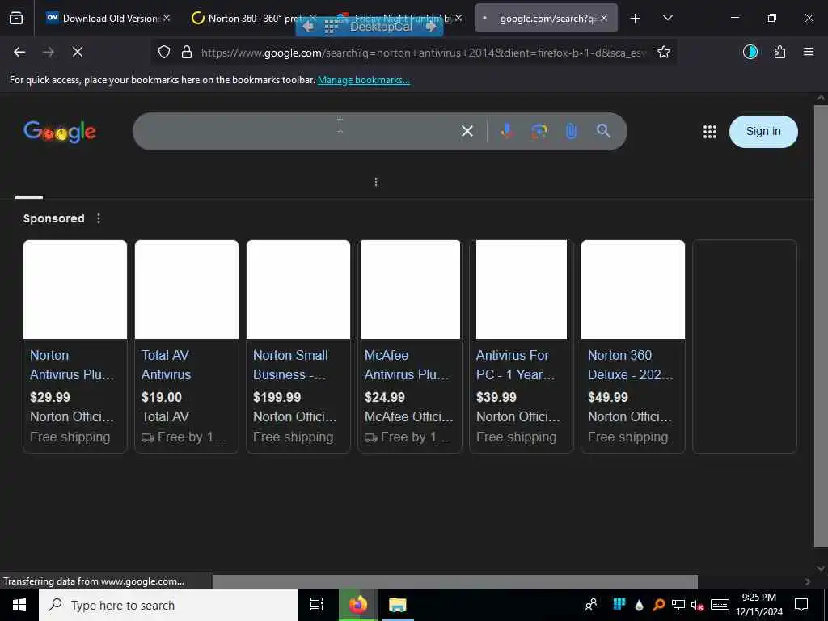828x621 pixels.
Task: Click the $29.99 Norton product thumbnail
Action: pyautogui.click(x=75, y=289)
